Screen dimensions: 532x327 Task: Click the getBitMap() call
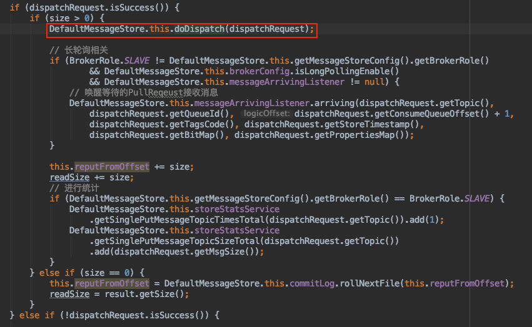coord(197,135)
